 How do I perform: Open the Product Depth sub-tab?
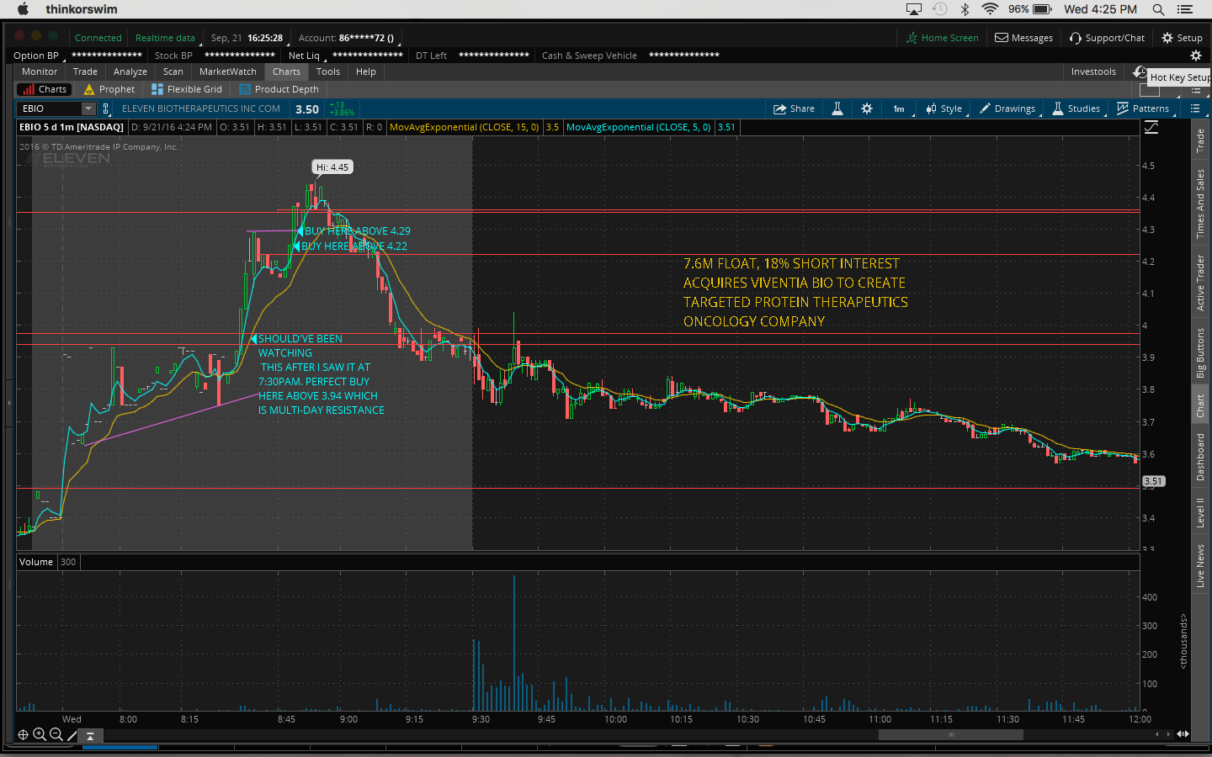279,89
